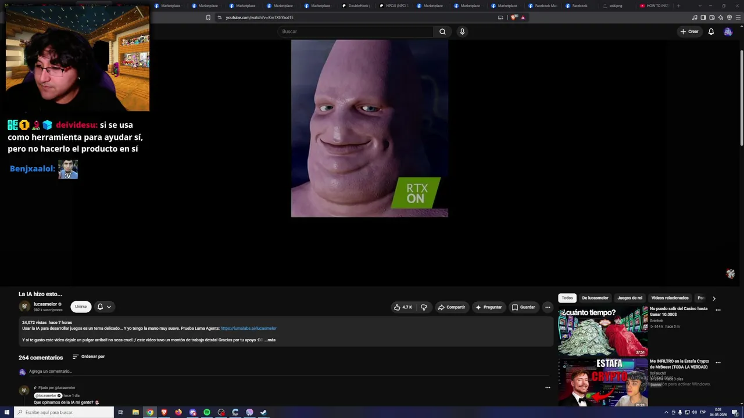Viewport: 744px width, 418px height.
Task: Open more actions menu beside Guardar
Action: (548, 307)
